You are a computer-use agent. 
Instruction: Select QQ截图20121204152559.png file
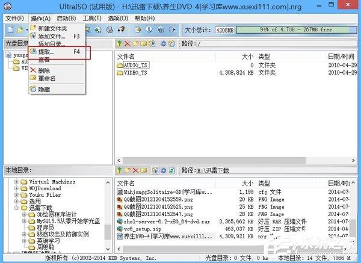pos(155,199)
